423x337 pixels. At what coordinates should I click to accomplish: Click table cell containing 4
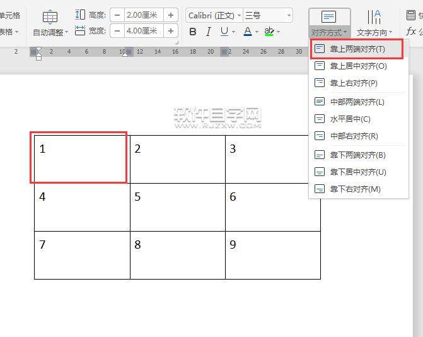coord(82,207)
